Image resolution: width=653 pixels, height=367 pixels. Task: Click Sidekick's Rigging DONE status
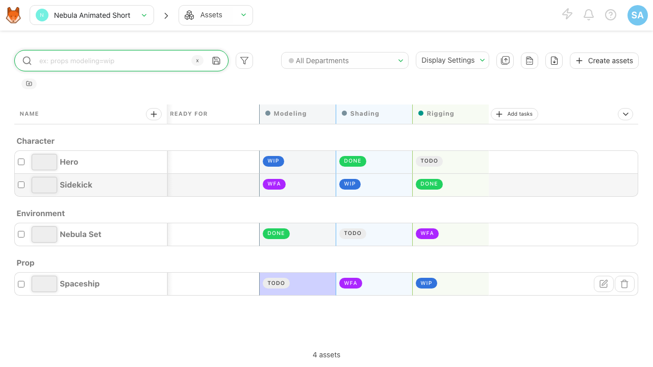tap(429, 184)
